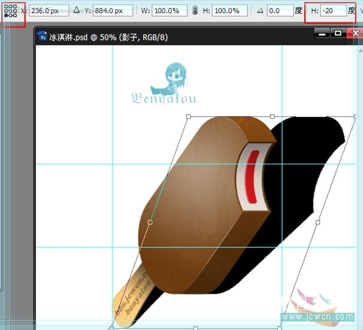Click the reference point location grid icon

11,11
